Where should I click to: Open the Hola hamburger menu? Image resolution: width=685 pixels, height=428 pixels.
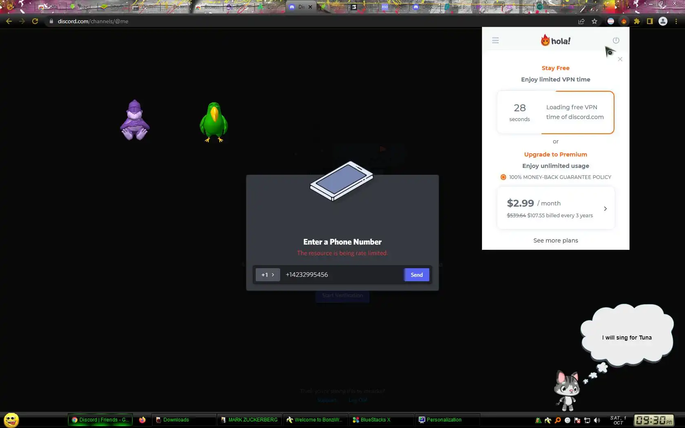[495, 40]
